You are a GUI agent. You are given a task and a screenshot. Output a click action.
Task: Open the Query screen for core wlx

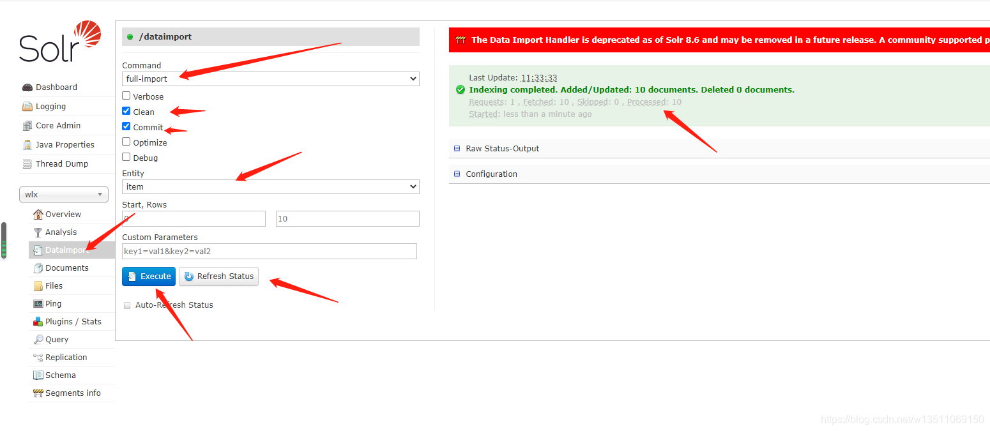click(x=56, y=339)
